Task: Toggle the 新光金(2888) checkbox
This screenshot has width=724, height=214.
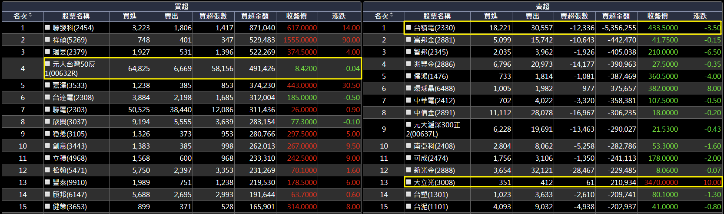Action: click(408, 170)
